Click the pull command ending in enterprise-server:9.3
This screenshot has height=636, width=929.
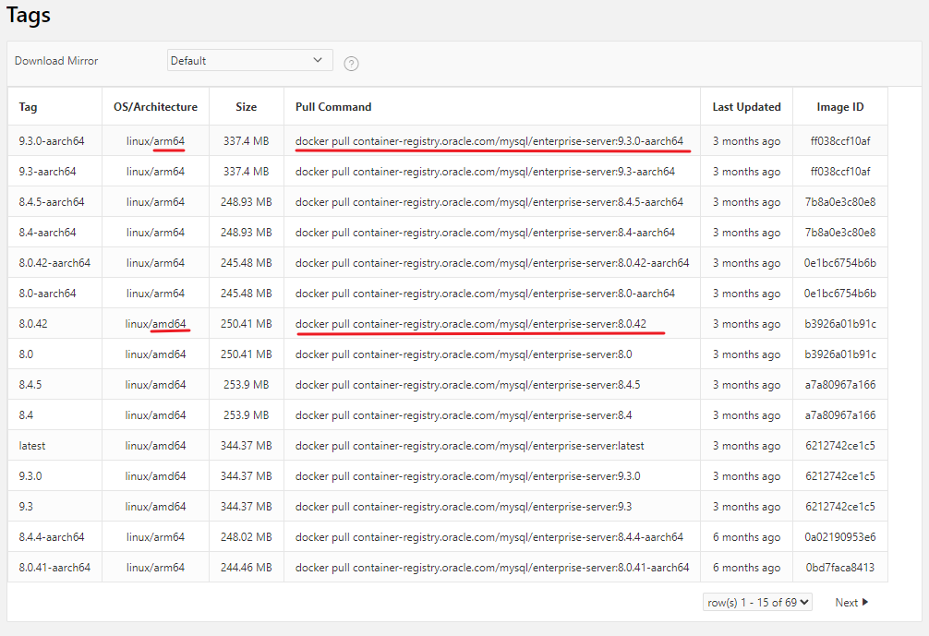[x=464, y=507]
